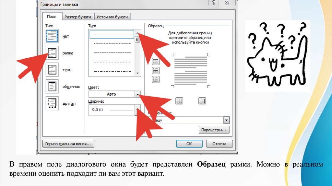Screen dimensions: 332x186
Task: Pick the 'объемная' 3-D border icon
Action: (52, 86)
